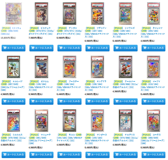Add リザードン CHR card to cart

pyautogui.click(x=97, y=48)
